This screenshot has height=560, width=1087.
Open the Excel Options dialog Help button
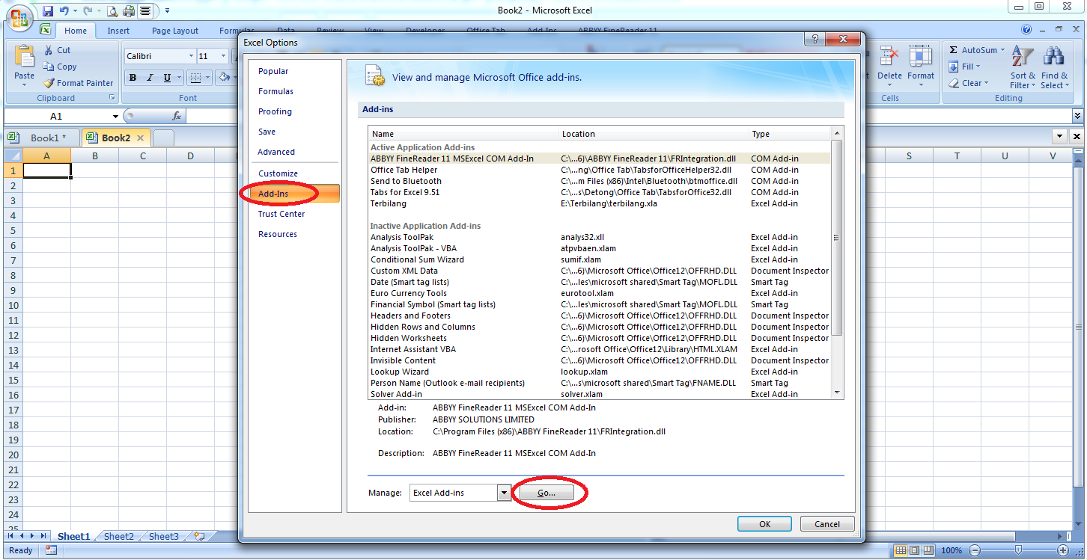(815, 40)
